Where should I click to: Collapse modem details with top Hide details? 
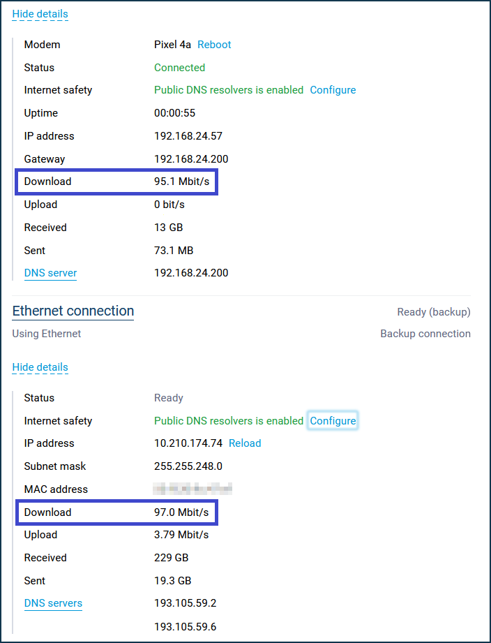click(x=40, y=14)
